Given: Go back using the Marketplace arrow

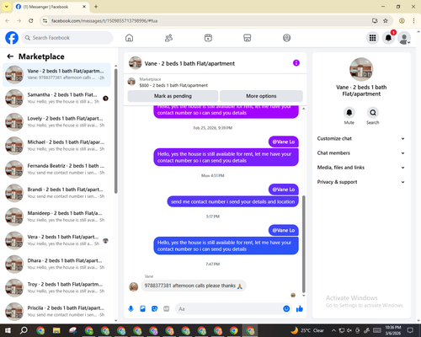Looking at the screenshot, I should pyautogui.click(x=10, y=56).
